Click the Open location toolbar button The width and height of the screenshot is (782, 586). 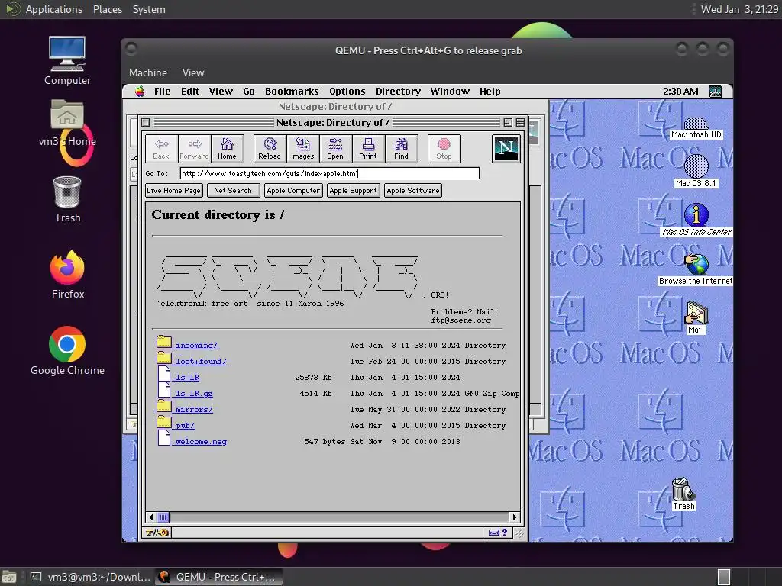(335, 149)
